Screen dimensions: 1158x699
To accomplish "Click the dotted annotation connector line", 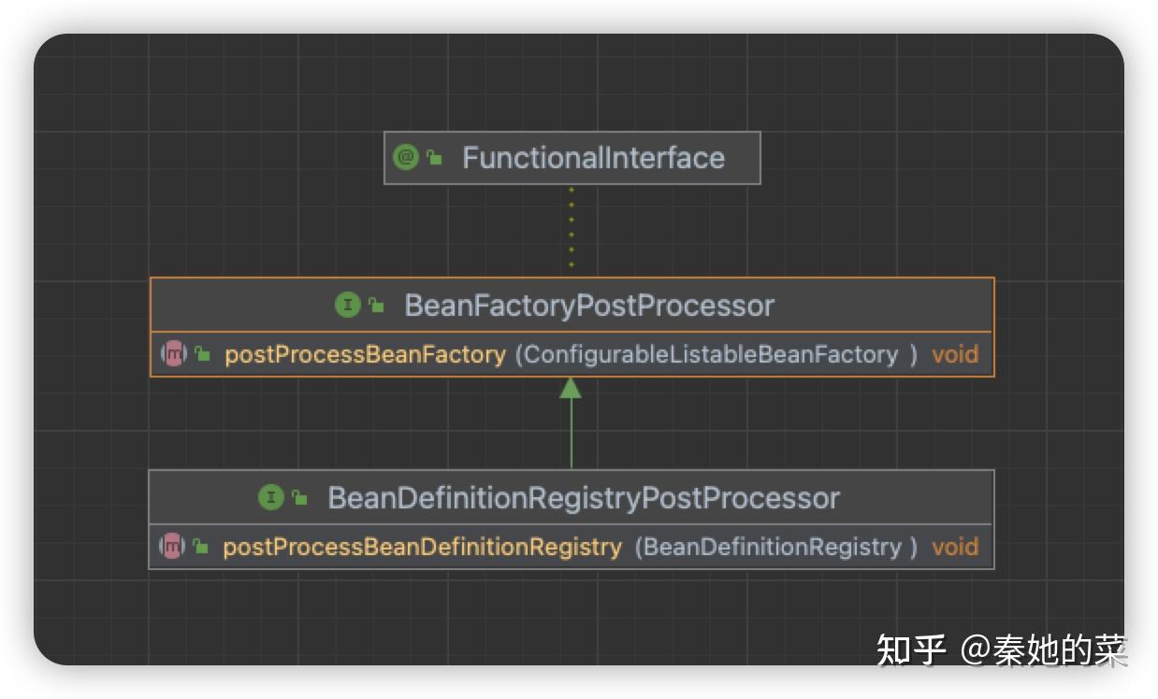I will [x=572, y=229].
